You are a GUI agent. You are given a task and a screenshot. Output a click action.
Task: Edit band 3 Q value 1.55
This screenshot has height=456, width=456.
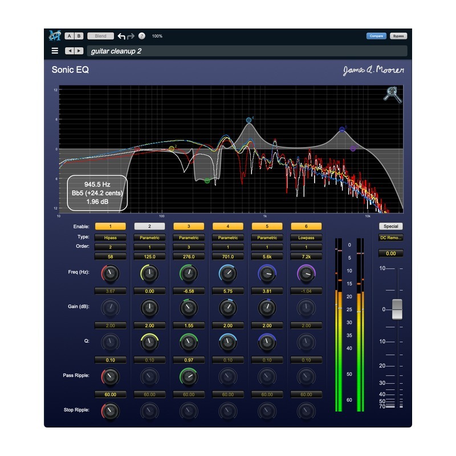[x=189, y=325]
